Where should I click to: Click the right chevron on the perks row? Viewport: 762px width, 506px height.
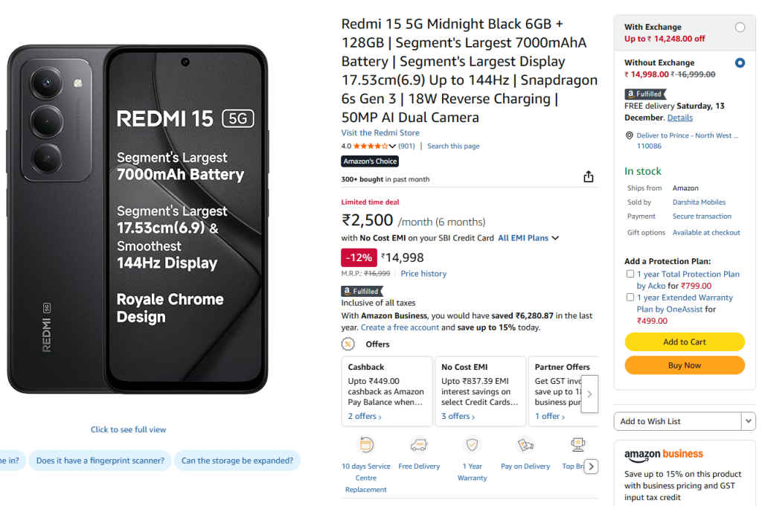click(590, 466)
